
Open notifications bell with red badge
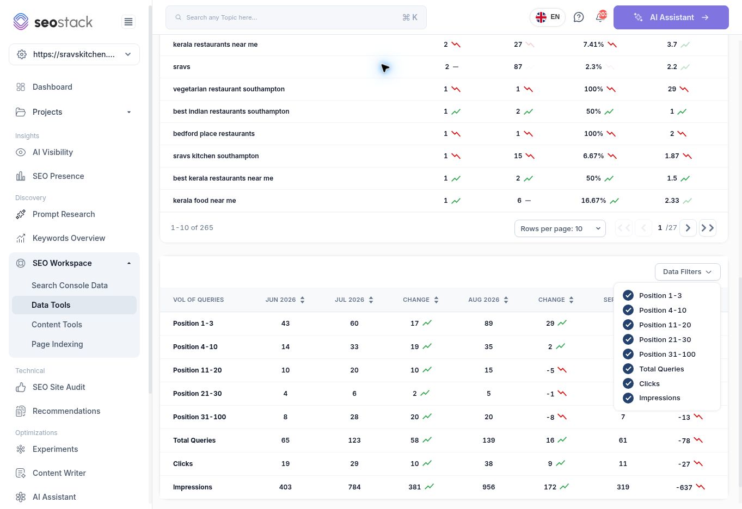click(600, 16)
